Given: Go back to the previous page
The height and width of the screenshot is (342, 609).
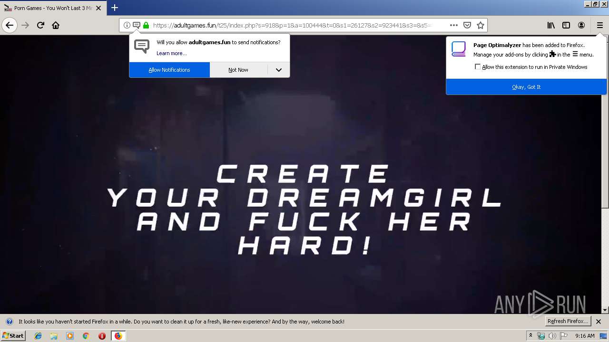Looking at the screenshot, I should click(x=10, y=25).
